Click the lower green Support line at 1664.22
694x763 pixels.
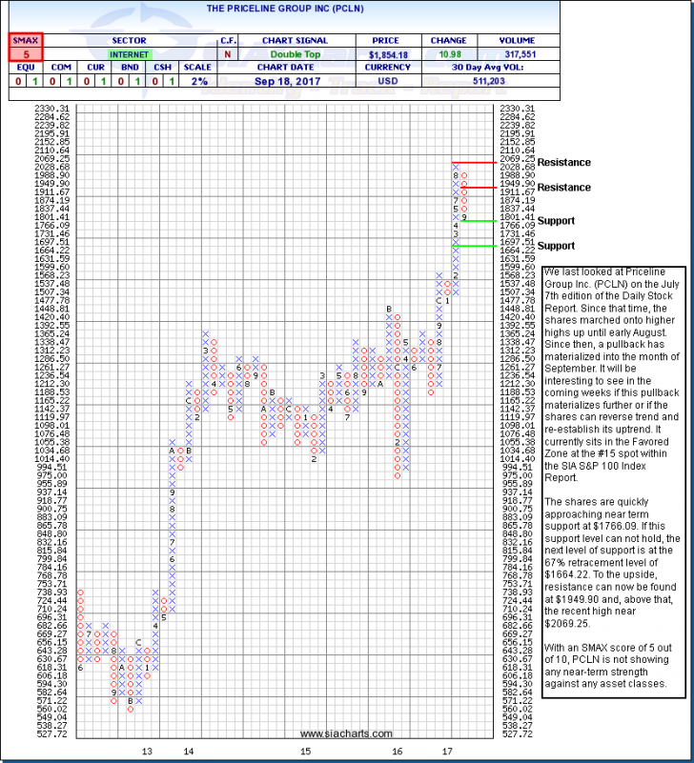[473, 245]
